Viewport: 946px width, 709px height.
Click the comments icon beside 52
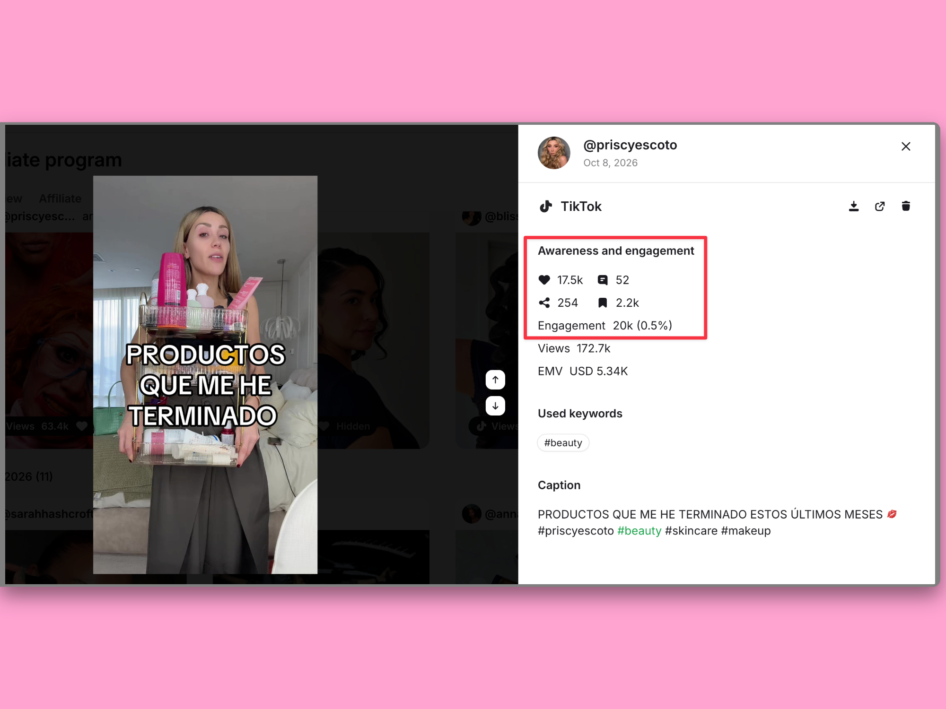point(603,280)
